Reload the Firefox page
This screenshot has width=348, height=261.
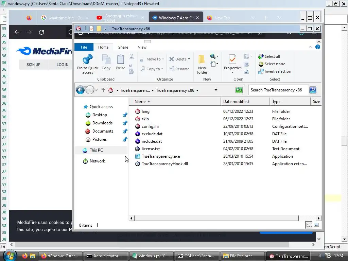tap(41, 32)
